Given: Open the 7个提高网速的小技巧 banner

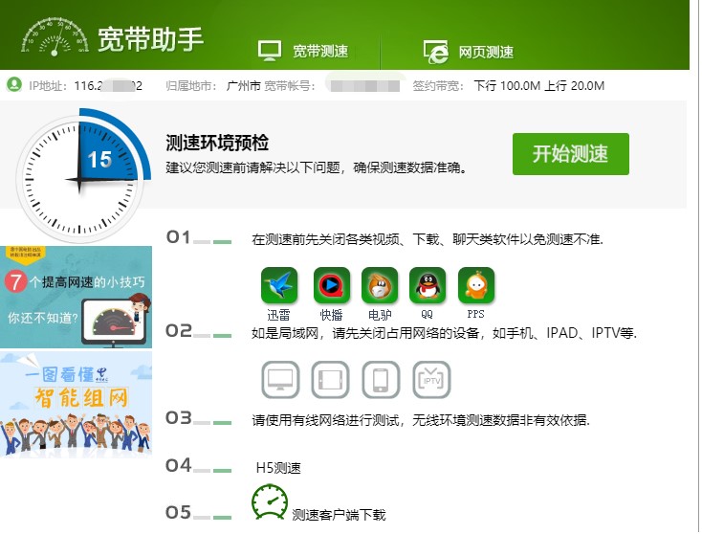Looking at the screenshot, I should 76,297.
